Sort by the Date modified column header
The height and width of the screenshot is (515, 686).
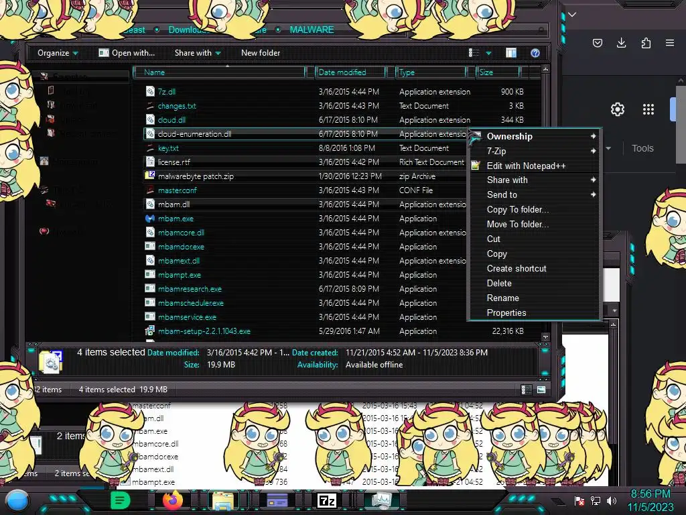[351, 72]
